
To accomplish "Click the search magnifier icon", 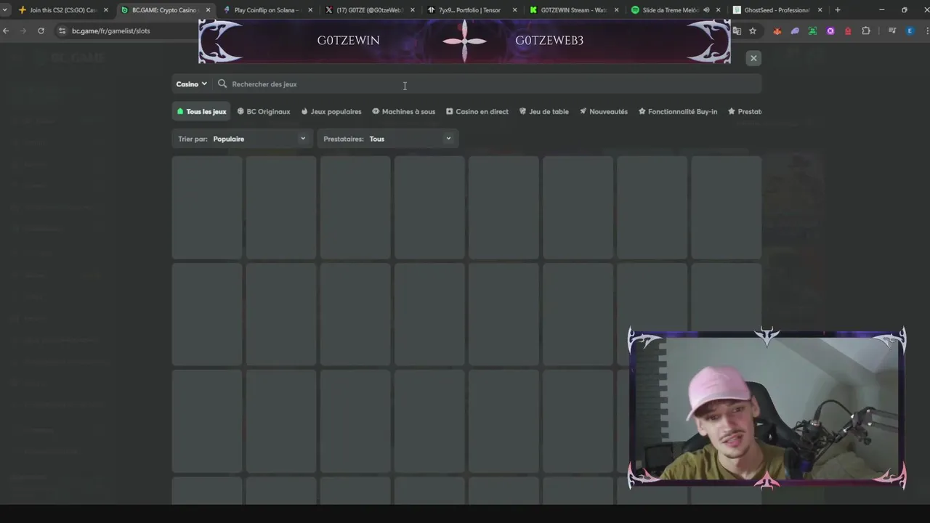I will 222,84.
